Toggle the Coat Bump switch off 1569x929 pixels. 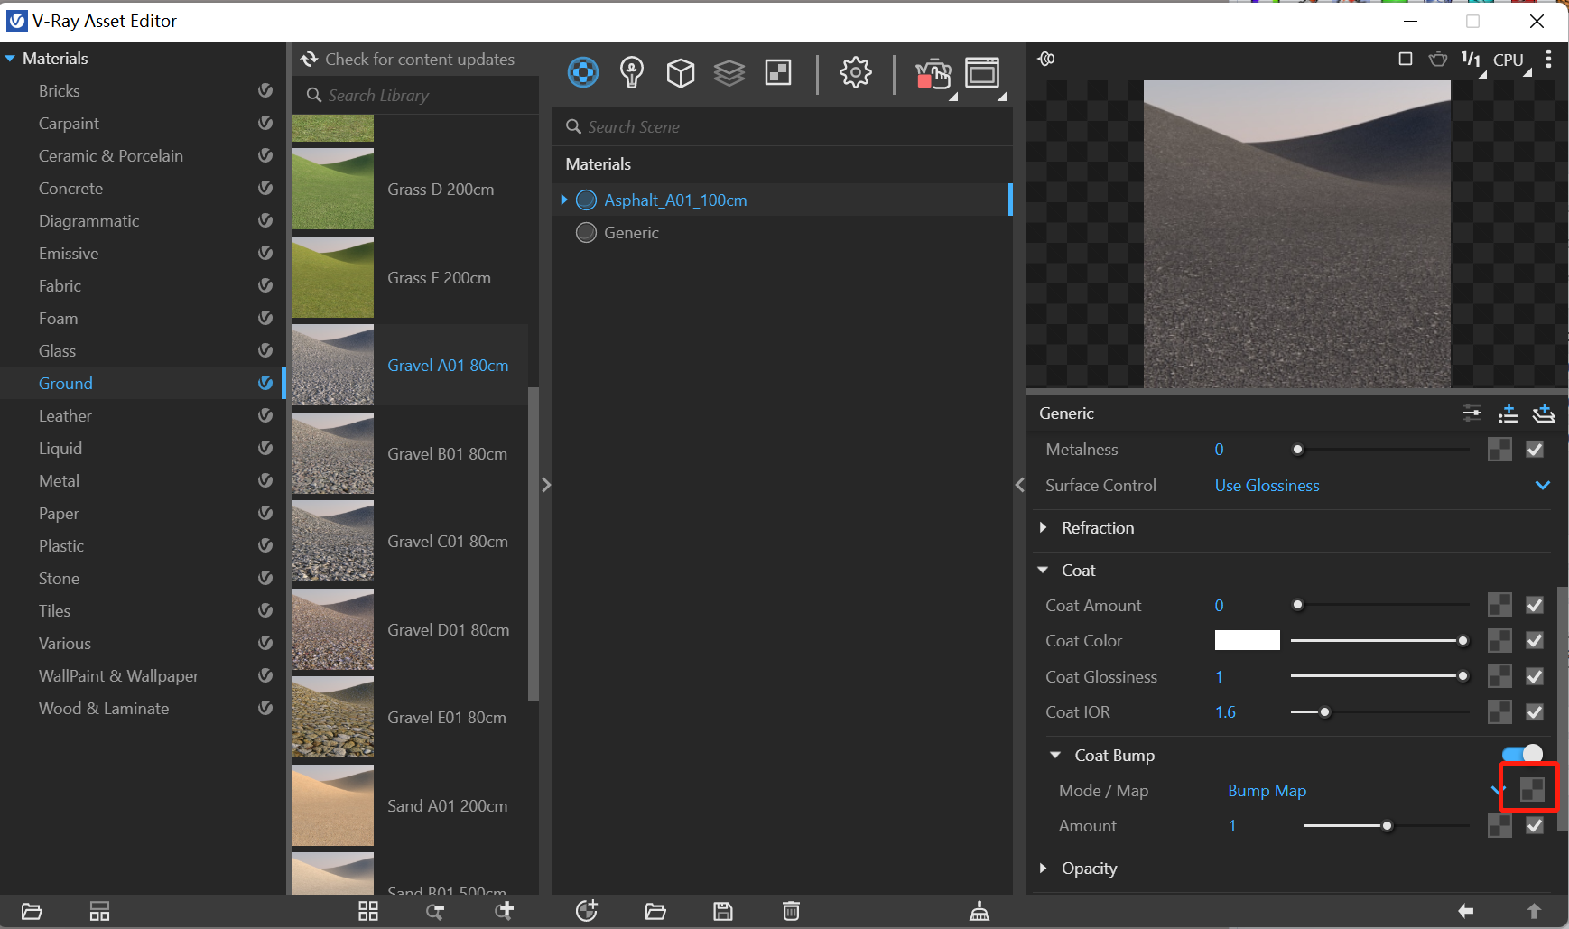1522,754
